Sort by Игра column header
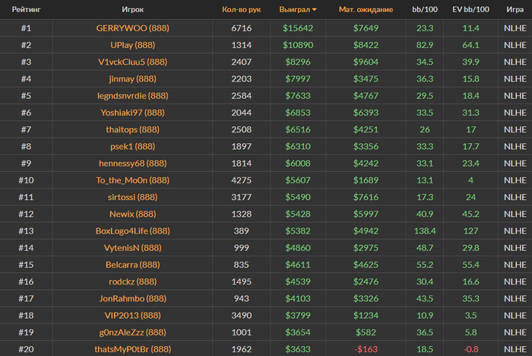The width and height of the screenshot is (532, 356). 514,10
